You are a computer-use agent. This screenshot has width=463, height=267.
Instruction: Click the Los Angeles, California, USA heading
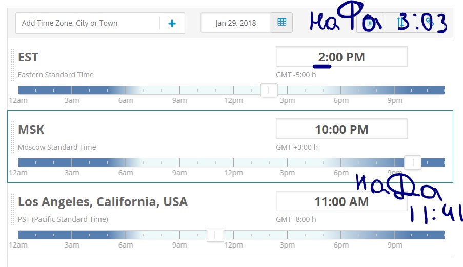103,202
